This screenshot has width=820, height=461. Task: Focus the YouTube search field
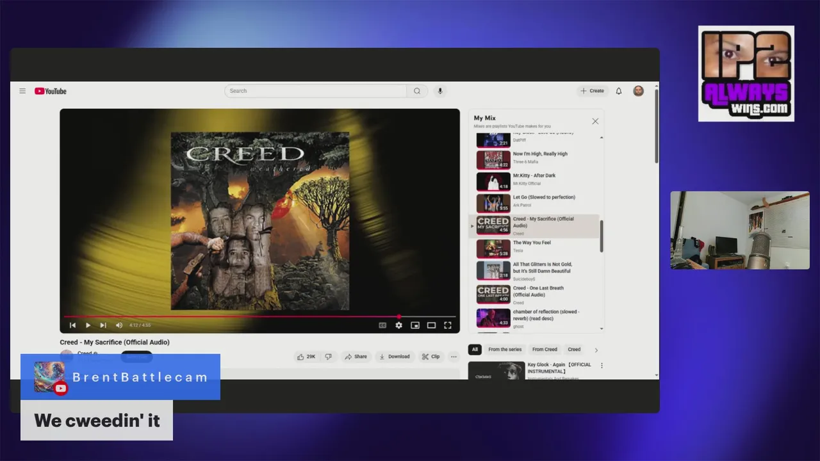pyautogui.click(x=315, y=91)
